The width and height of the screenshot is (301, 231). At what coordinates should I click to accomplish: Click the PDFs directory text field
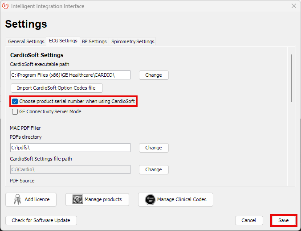coord(70,148)
